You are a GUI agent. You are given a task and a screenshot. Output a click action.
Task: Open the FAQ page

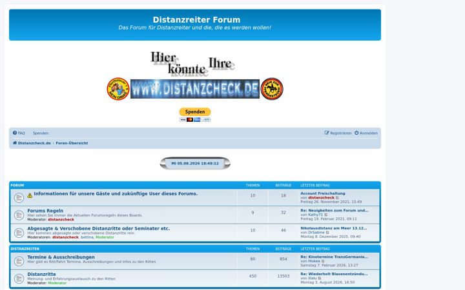19,133
